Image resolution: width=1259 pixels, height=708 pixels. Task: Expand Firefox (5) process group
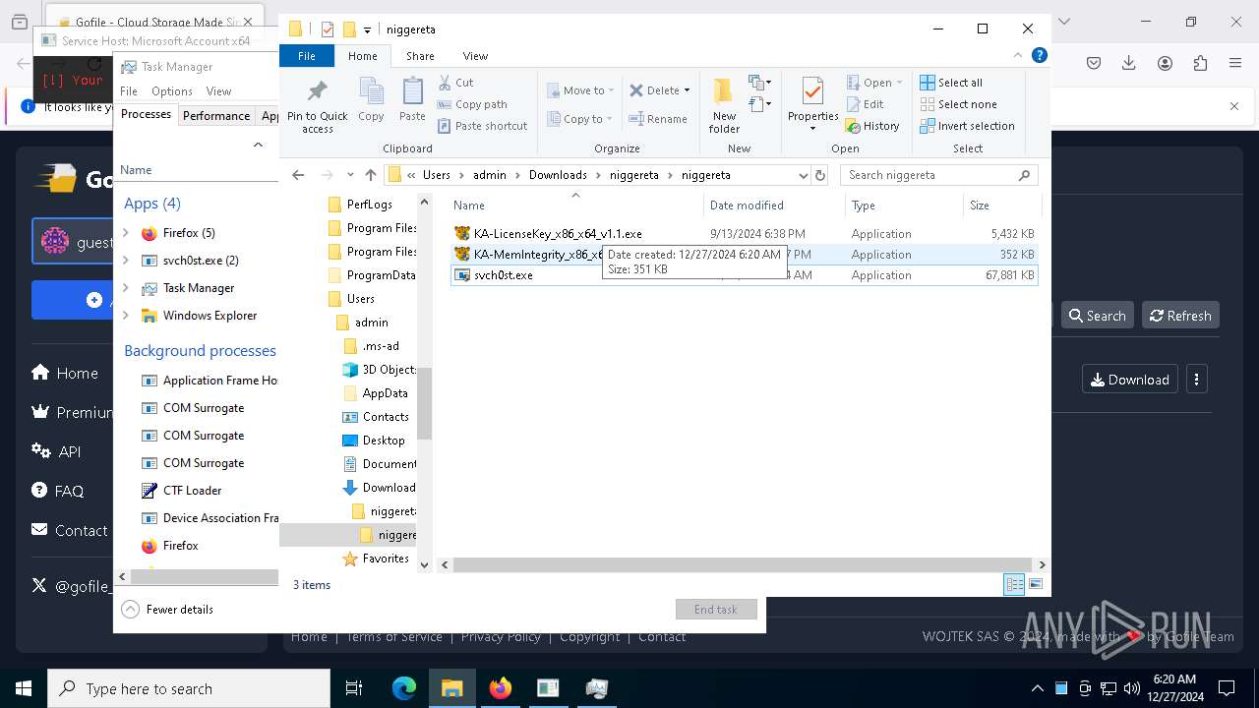tap(126, 233)
